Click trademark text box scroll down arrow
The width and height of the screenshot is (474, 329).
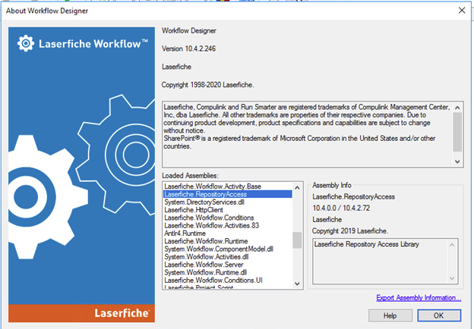pyautogui.click(x=457, y=161)
